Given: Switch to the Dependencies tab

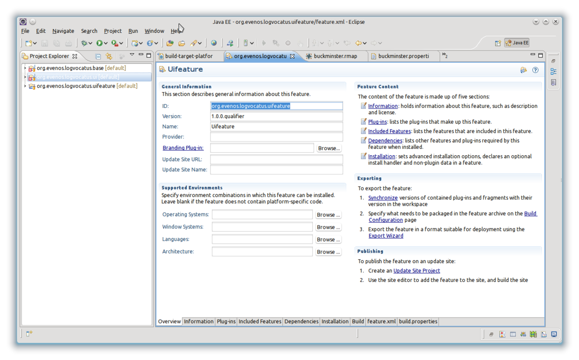Looking at the screenshot, I should coord(301,321).
